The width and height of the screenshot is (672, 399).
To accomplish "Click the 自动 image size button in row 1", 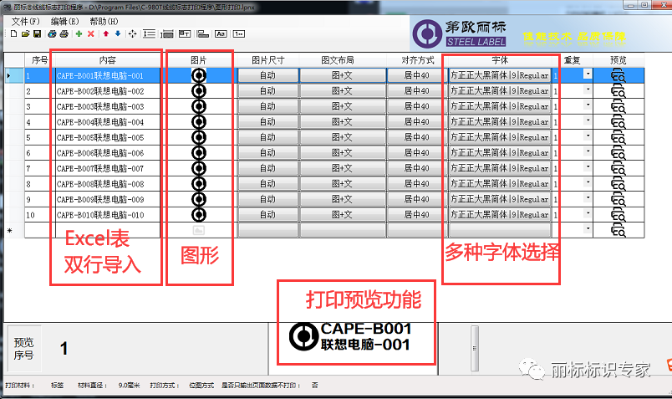I will point(267,75).
